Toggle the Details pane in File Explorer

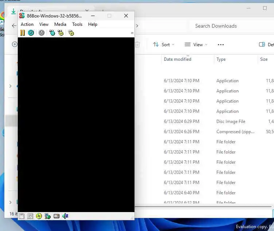click(x=266, y=45)
